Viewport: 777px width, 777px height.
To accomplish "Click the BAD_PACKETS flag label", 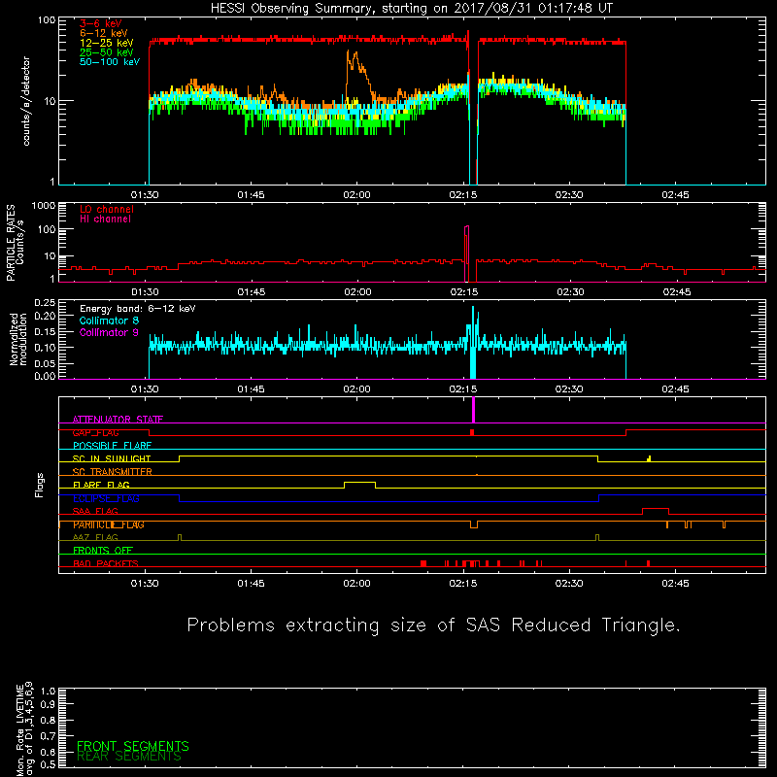I will point(106,563).
